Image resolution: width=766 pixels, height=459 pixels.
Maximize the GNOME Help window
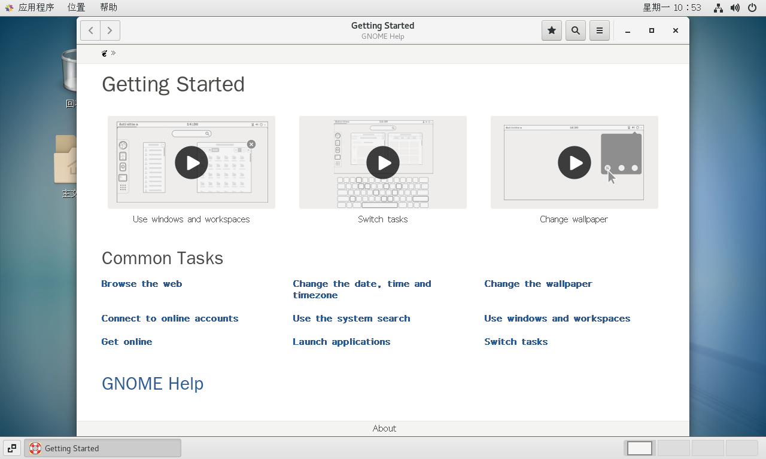point(652,31)
